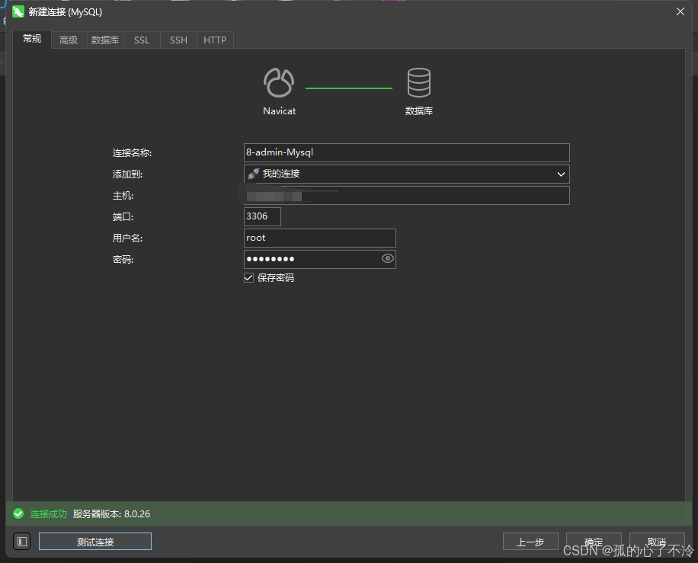This screenshot has width=698, height=563.
Task: Click the 测试连接 button
Action: coord(95,542)
